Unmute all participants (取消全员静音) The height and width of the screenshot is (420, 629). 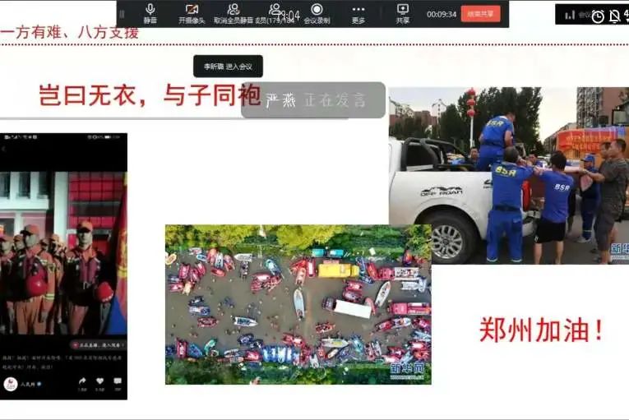(233, 14)
